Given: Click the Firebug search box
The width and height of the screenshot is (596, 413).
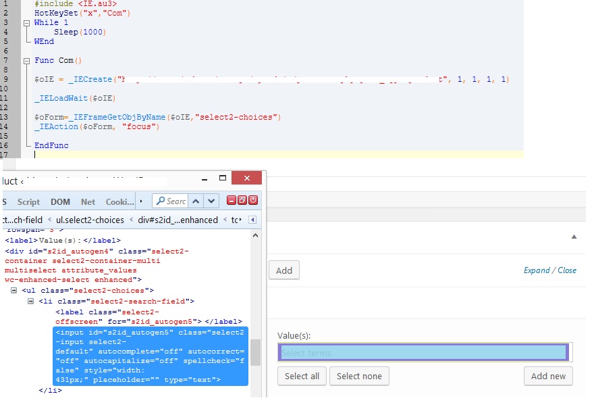Looking at the screenshot, I should pyautogui.click(x=171, y=201).
